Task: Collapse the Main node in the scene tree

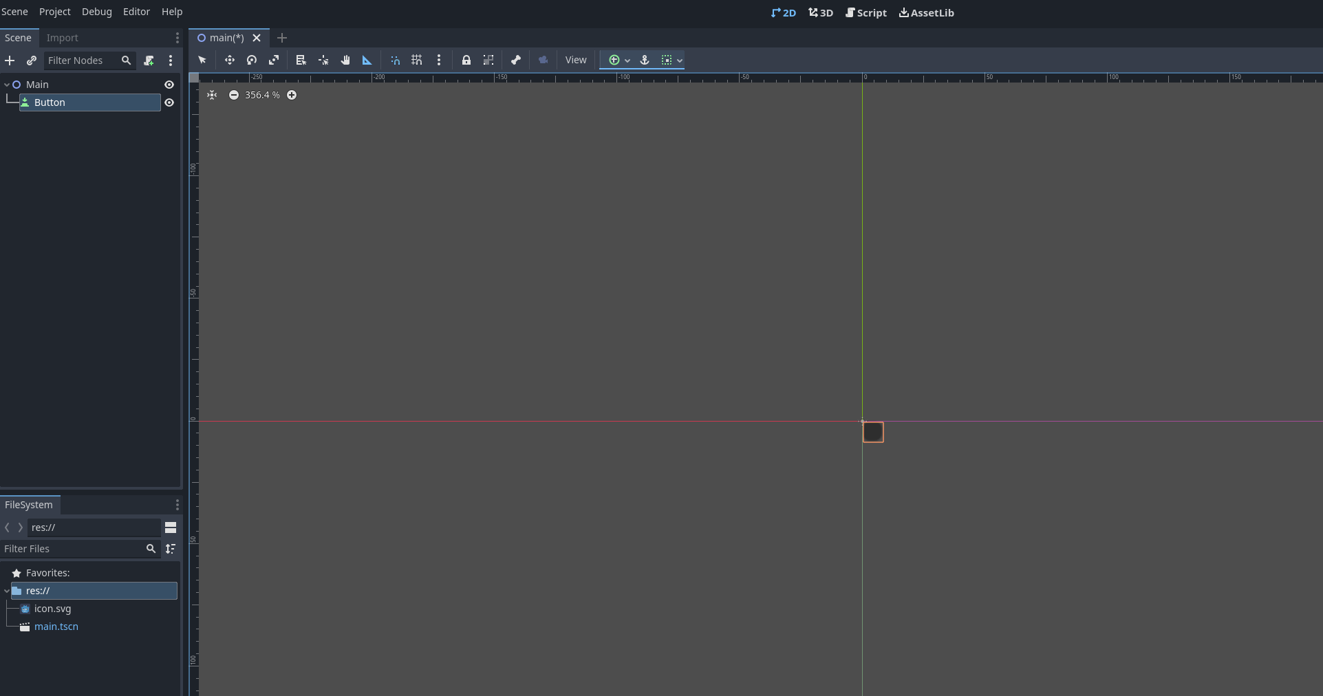Action: (x=8, y=85)
